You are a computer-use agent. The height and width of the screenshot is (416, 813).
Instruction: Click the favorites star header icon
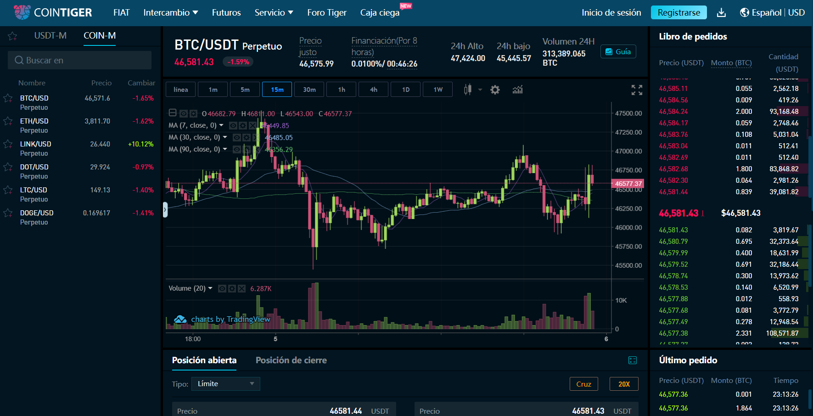pyautogui.click(x=12, y=36)
